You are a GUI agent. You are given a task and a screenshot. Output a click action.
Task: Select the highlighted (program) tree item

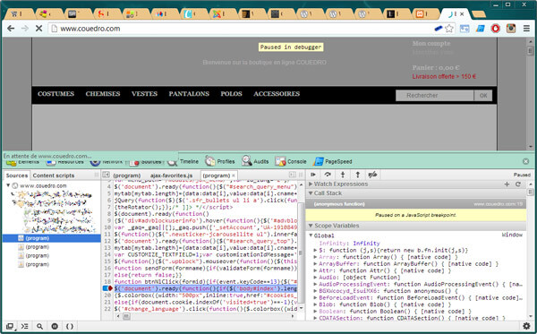(x=51, y=238)
